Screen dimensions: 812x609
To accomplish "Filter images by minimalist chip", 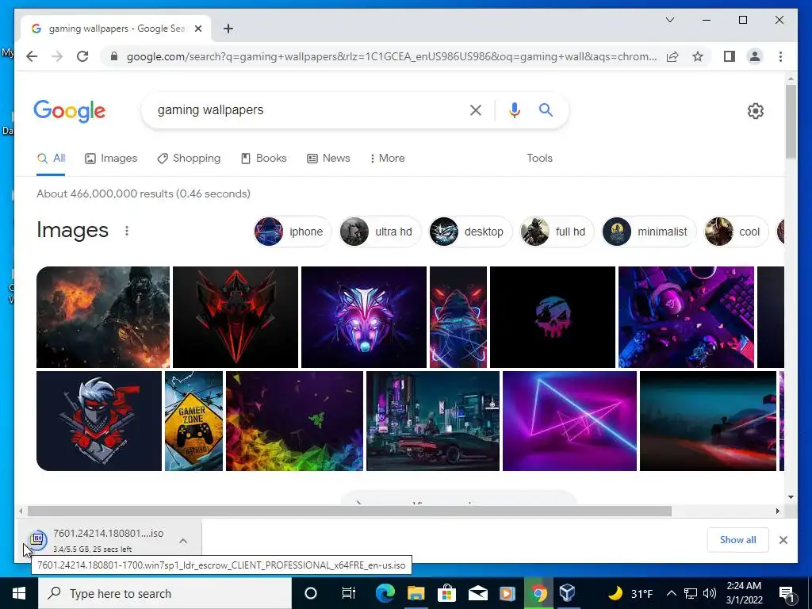I will (649, 232).
